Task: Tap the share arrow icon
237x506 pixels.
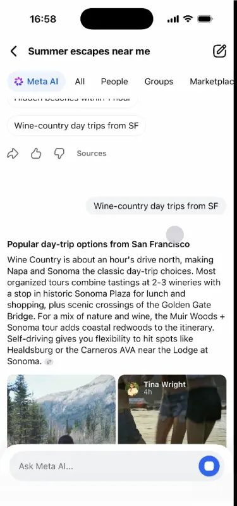Action: [x=13, y=154]
